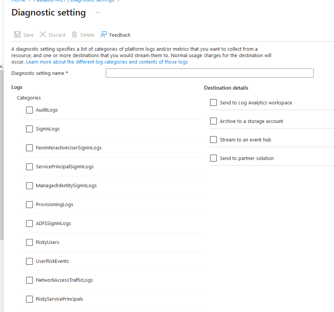Enable the RiskyUsers log category

29,242
